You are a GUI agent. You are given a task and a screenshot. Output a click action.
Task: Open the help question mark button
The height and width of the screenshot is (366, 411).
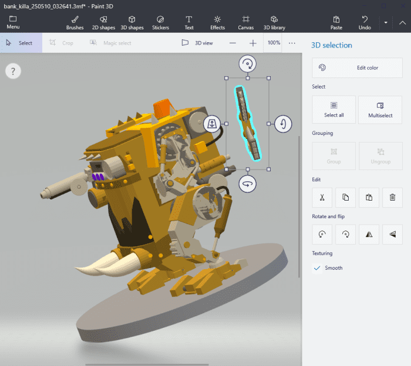tap(13, 71)
